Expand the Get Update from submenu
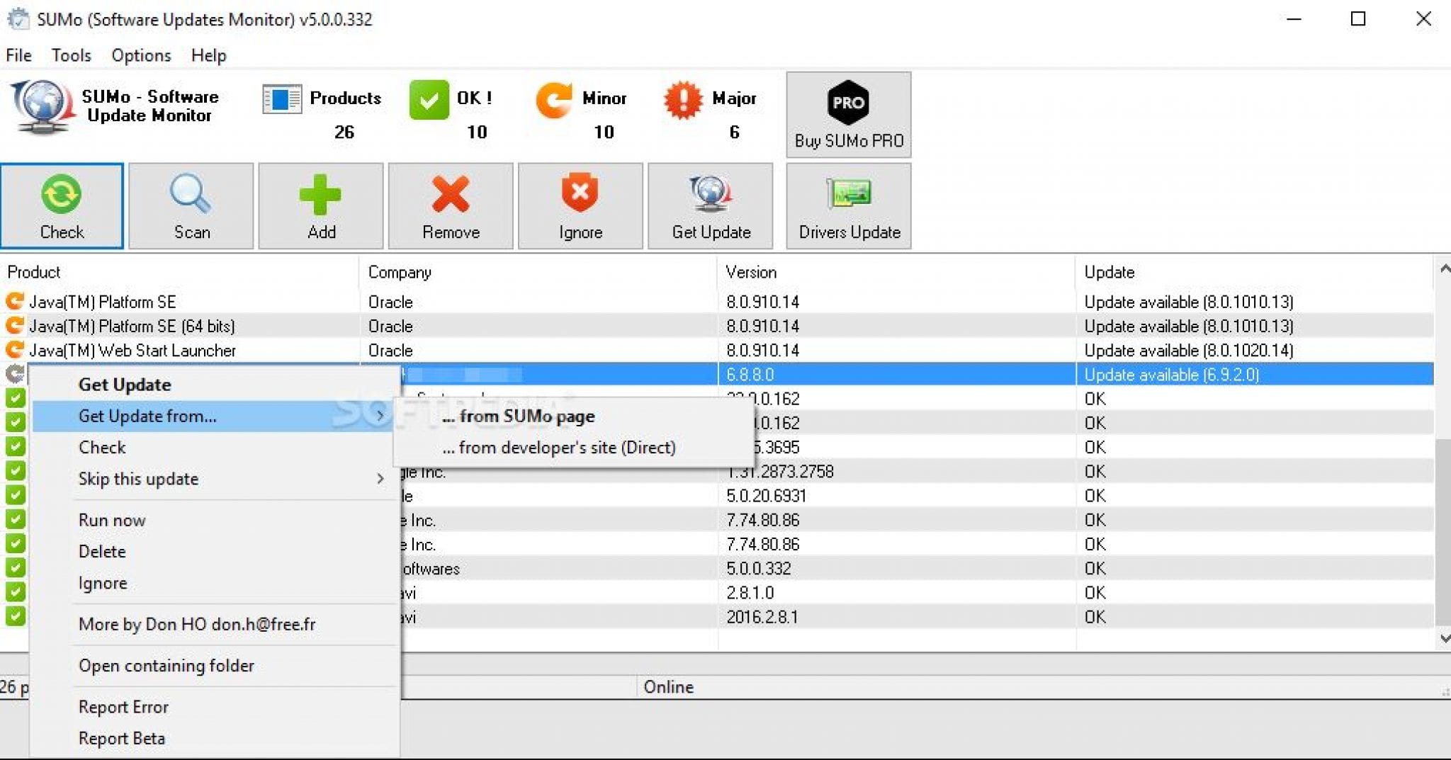The height and width of the screenshot is (760, 1451). click(213, 416)
